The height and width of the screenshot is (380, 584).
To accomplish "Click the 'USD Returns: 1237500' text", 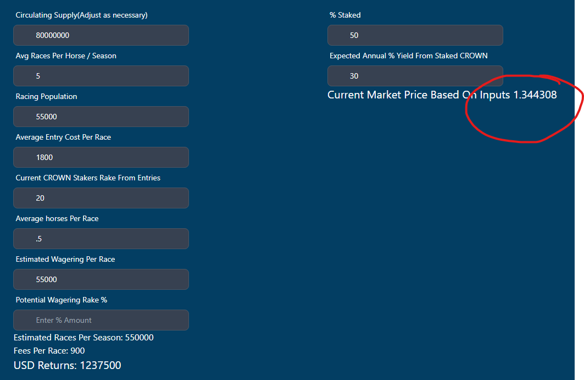I will 68,365.
